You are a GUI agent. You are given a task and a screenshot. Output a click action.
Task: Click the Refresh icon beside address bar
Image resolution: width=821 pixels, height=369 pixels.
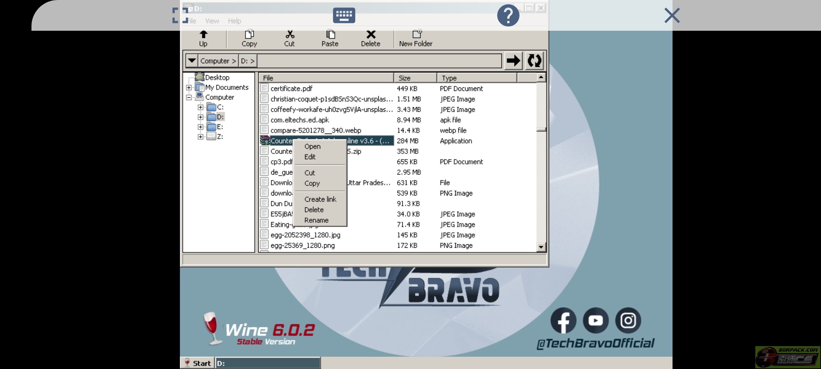[x=534, y=61]
